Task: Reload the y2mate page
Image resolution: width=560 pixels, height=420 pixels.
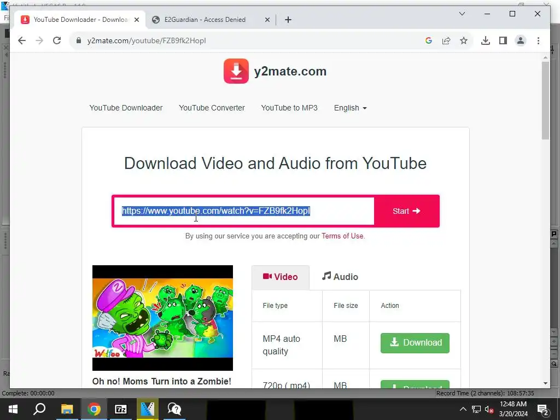Action: [57, 40]
